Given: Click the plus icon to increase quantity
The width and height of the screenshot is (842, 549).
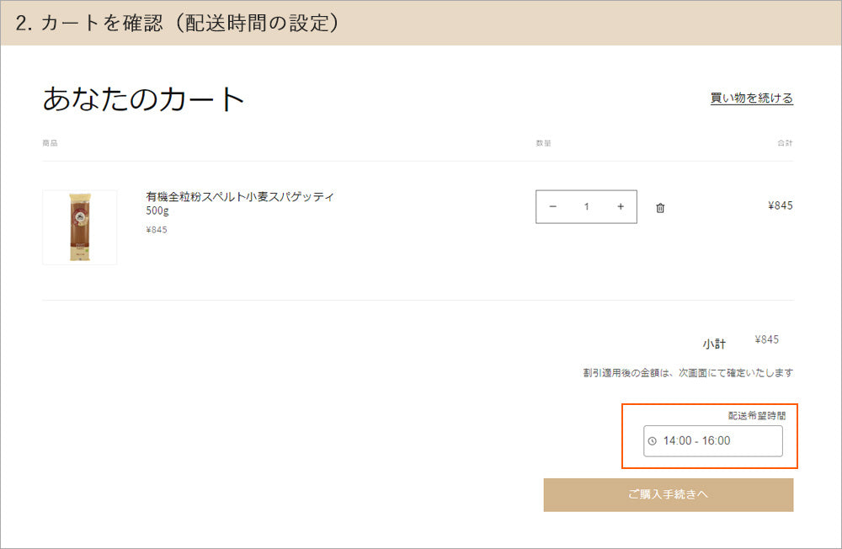Looking at the screenshot, I should coord(620,206).
